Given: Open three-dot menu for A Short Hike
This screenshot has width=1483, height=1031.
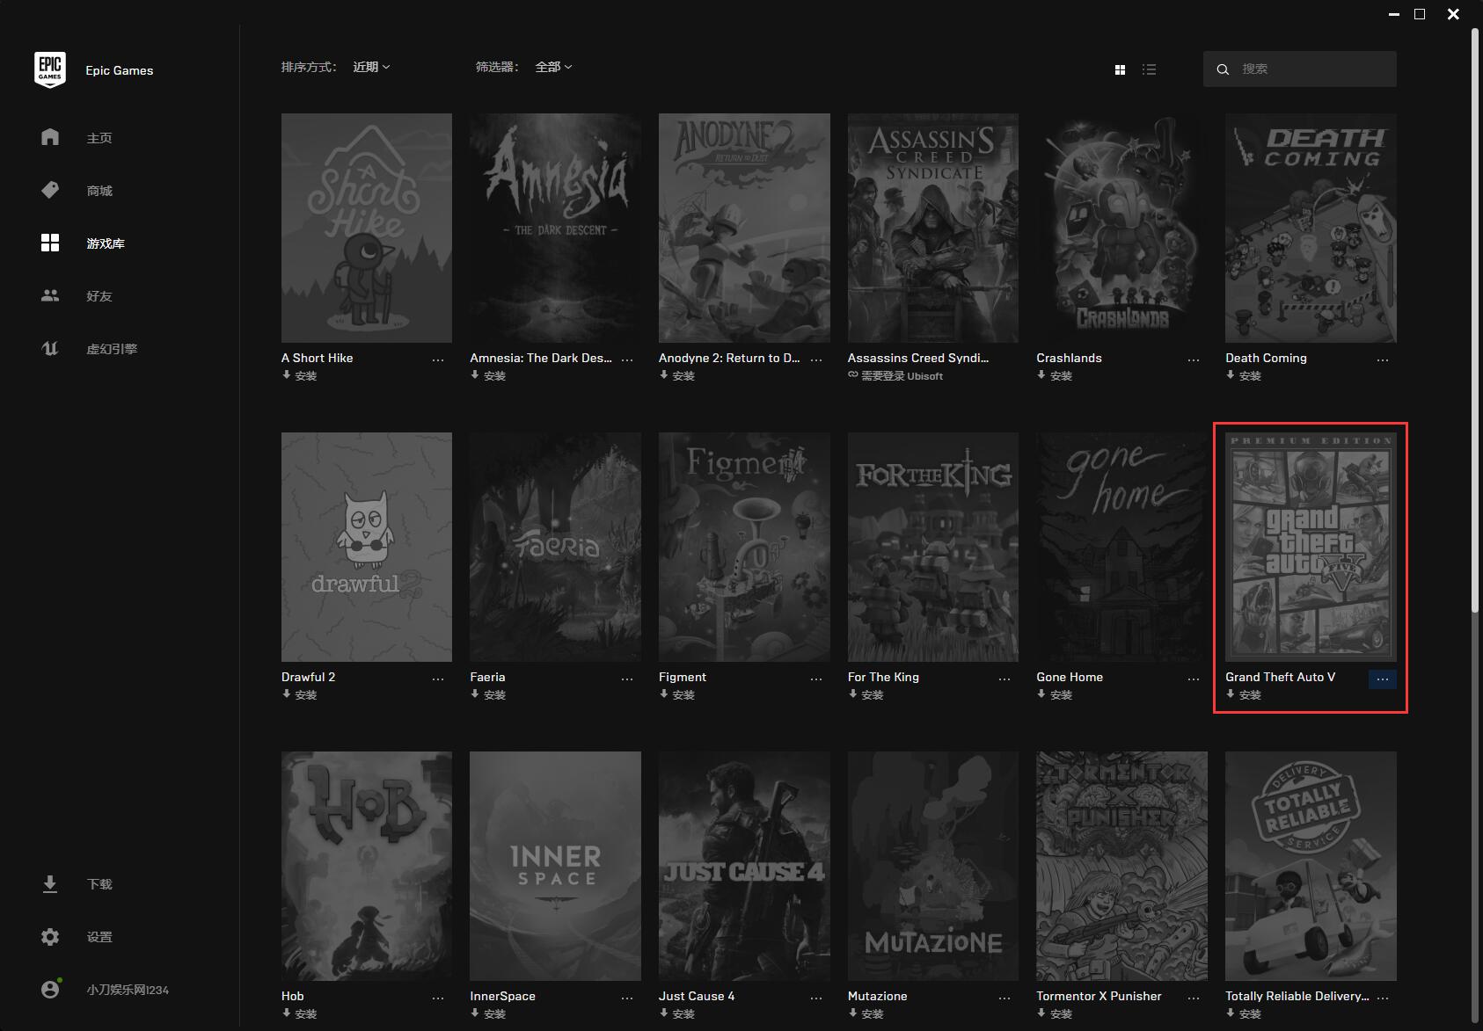Looking at the screenshot, I should (438, 360).
